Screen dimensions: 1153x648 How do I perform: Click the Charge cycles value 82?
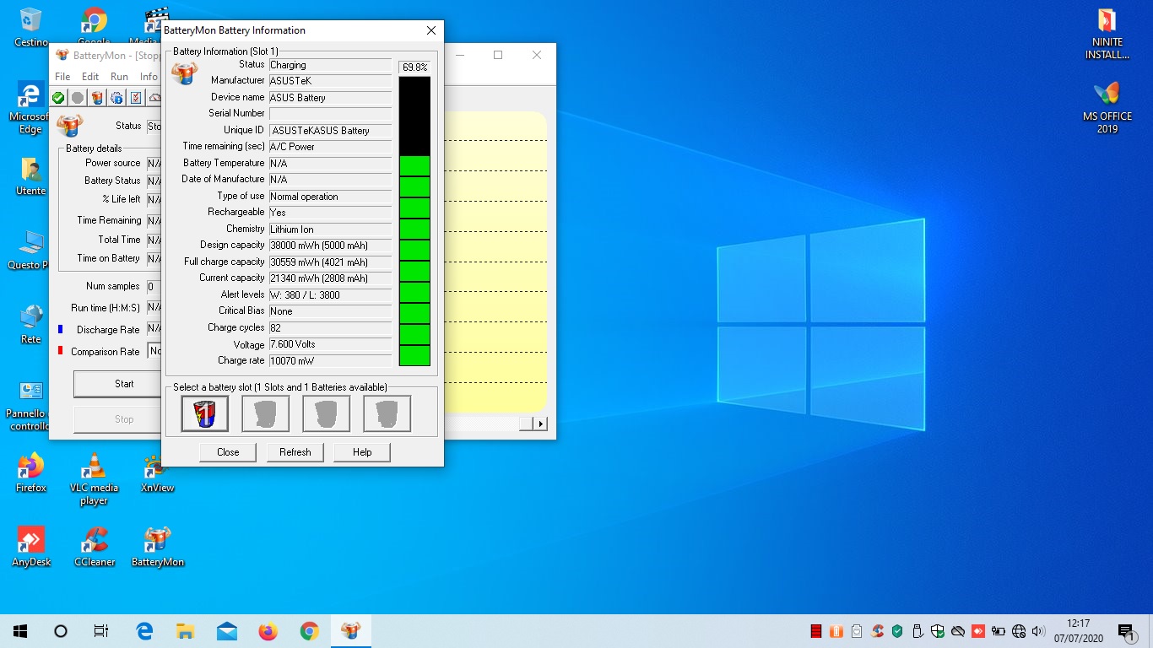(330, 327)
